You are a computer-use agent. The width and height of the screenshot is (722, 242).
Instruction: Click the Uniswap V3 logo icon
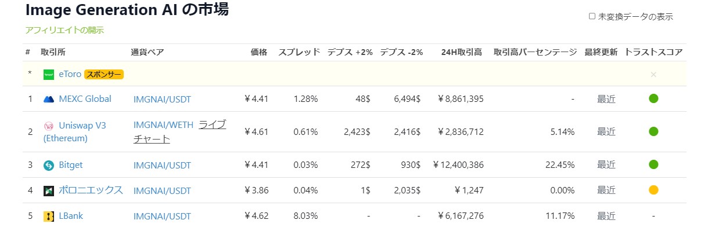[49, 126]
